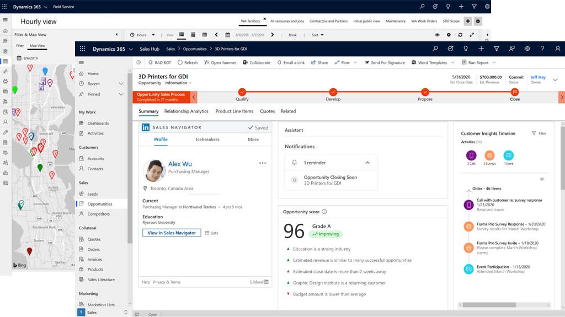Select the Icebreakers tab in Sales Navigator

pyautogui.click(x=207, y=139)
